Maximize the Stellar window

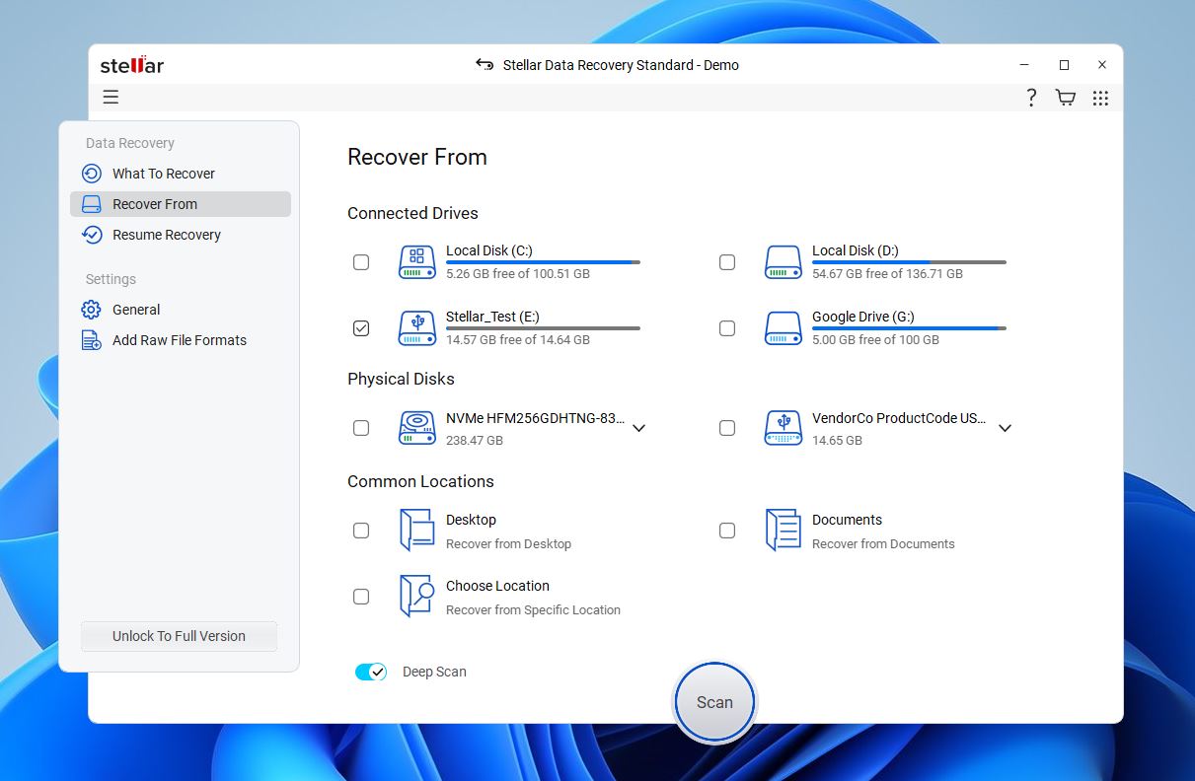click(x=1064, y=65)
